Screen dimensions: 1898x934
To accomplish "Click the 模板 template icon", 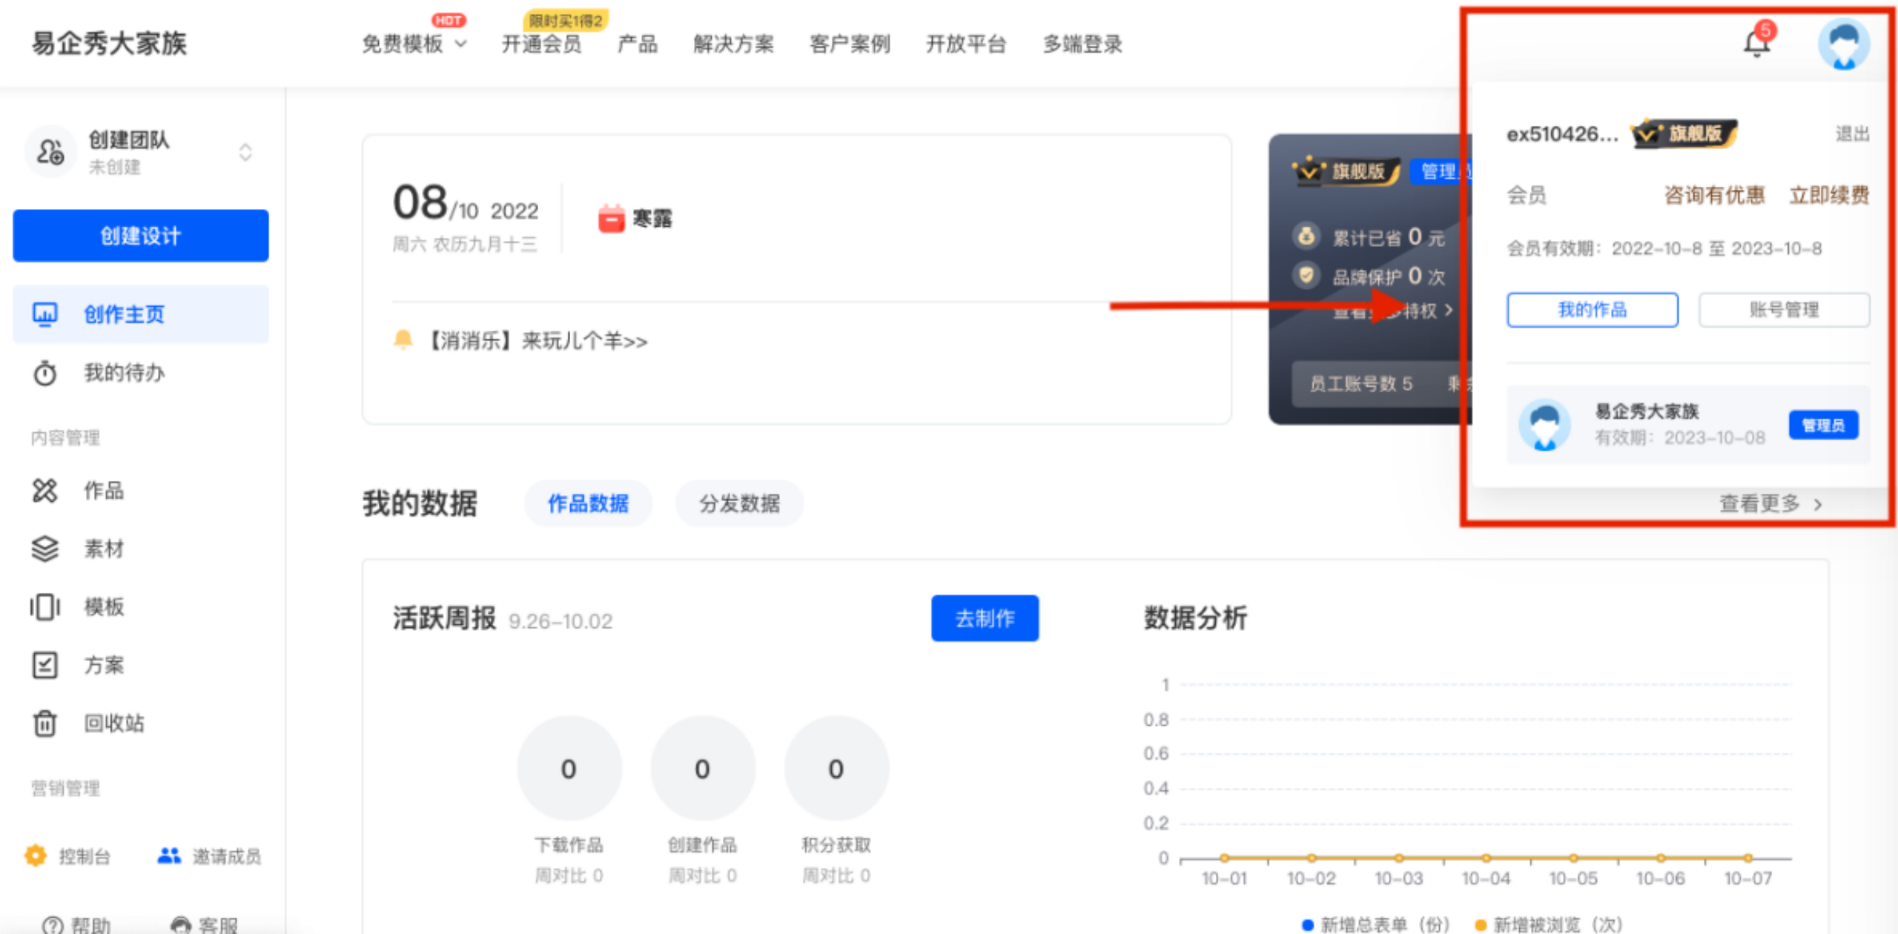I will [x=44, y=607].
